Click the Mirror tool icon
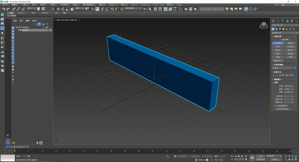This screenshot has height=162, width=299. click(145, 9)
